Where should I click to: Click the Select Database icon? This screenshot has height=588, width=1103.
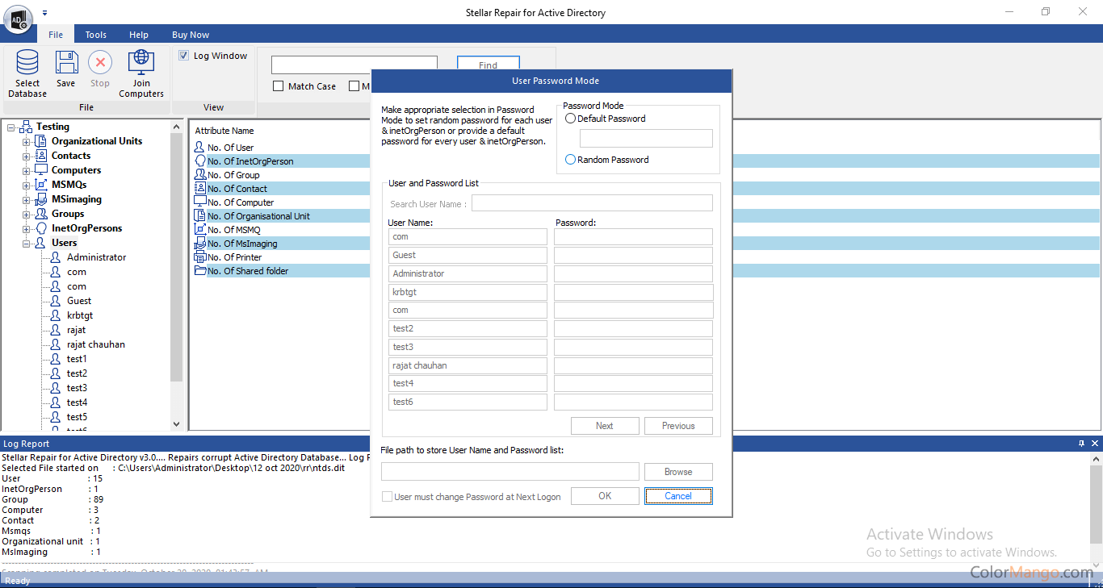27,63
